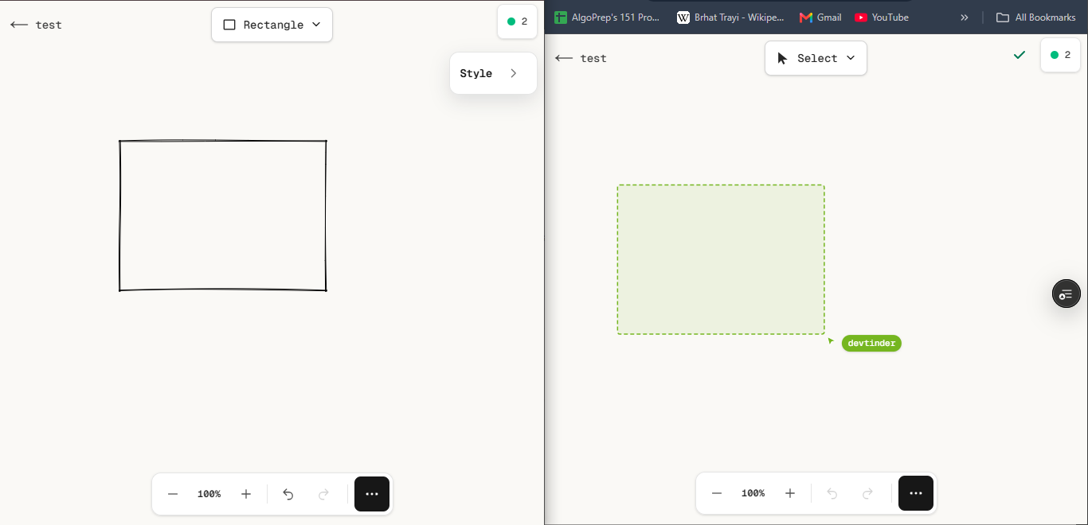Screen dimensions: 1088x525
Task: Click the test board title in right window
Action: pos(593,58)
